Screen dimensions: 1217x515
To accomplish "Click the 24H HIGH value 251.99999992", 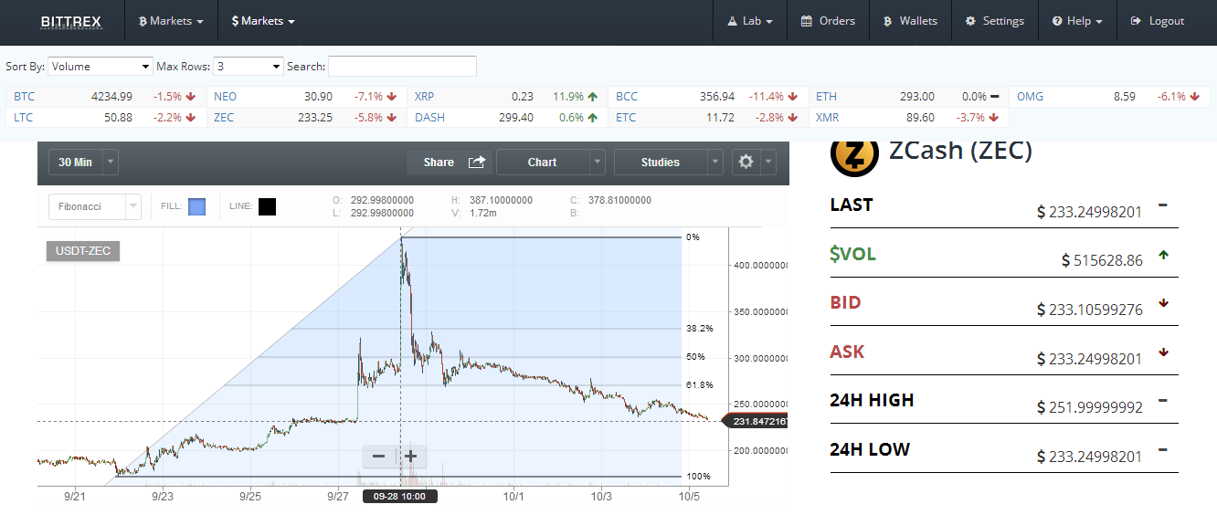I will coord(1090,407).
